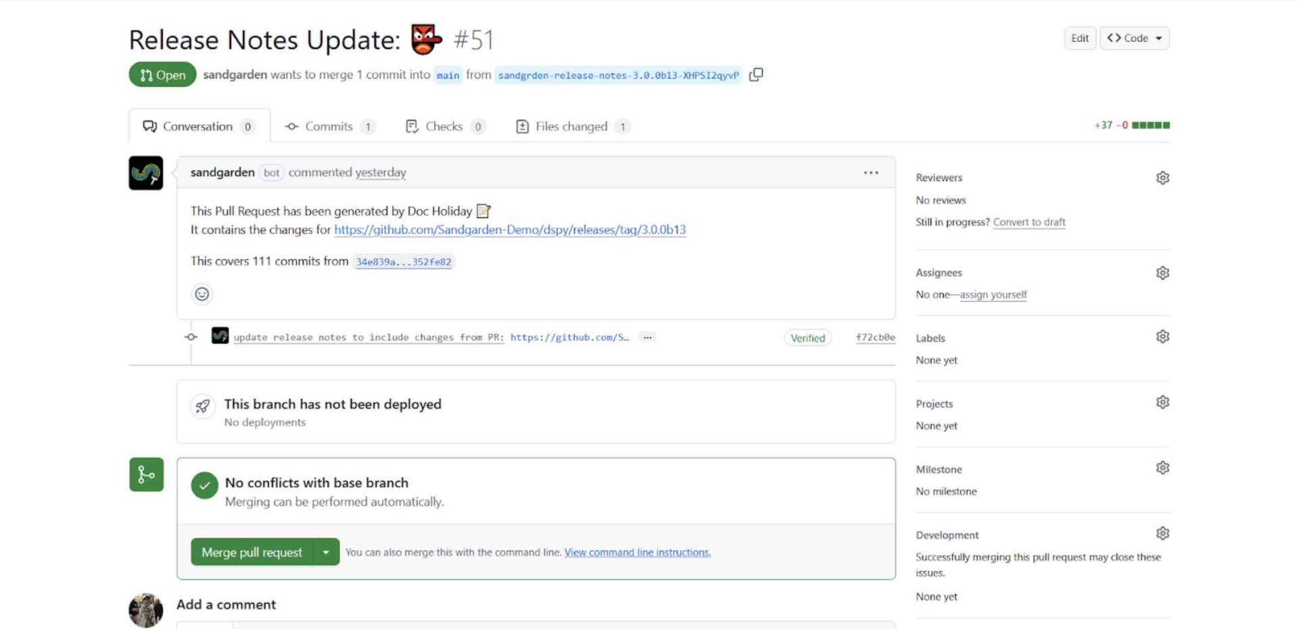The width and height of the screenshot is (1298, 629).
Task: Open Assignees settings gear
Action: 1162,273
